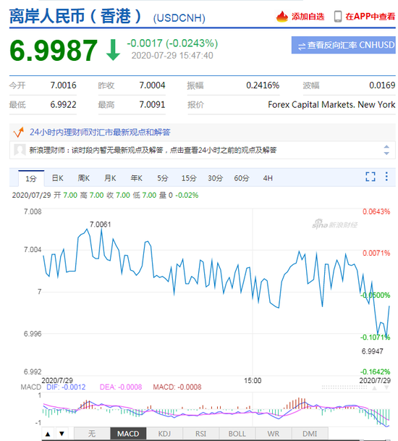The height and width of the screenshot is (441, 398).
Task: Click the 7.0061 peak label on chart
Action: pos(101,224)
